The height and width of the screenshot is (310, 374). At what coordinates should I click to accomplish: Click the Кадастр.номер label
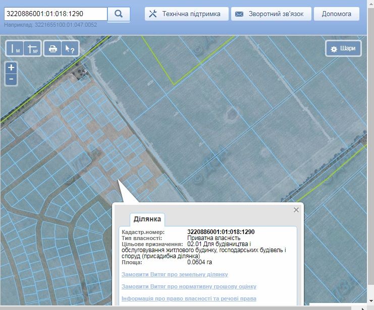143,231
